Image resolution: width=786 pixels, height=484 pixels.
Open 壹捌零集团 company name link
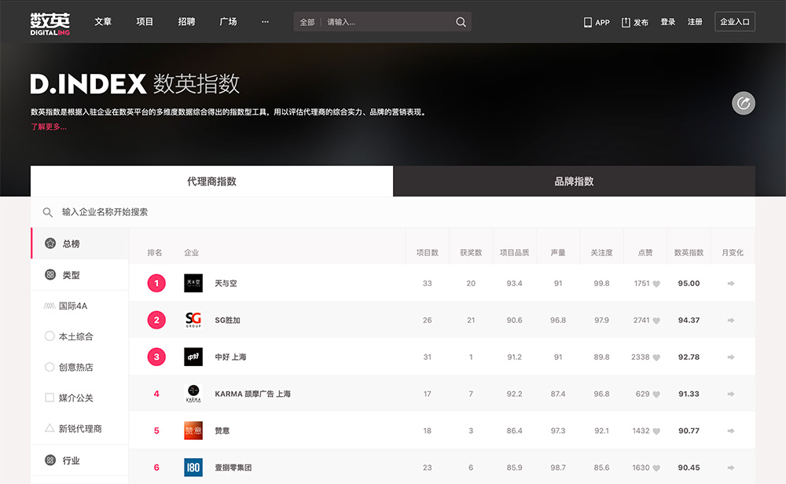coord(233,467)
